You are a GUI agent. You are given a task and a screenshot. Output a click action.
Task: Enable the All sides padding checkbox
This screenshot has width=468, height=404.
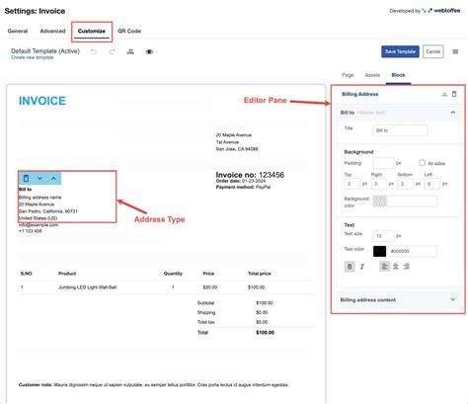pyautogui.click(x=422, y=163)
